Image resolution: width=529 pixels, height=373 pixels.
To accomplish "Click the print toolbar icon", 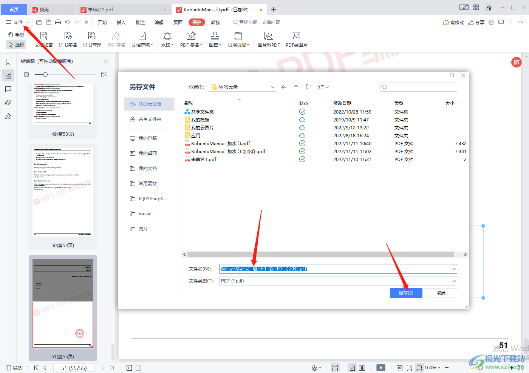I will tap(58, 22).
